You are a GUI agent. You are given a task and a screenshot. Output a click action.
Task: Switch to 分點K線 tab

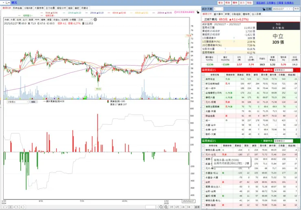click(x=28, y=8)
